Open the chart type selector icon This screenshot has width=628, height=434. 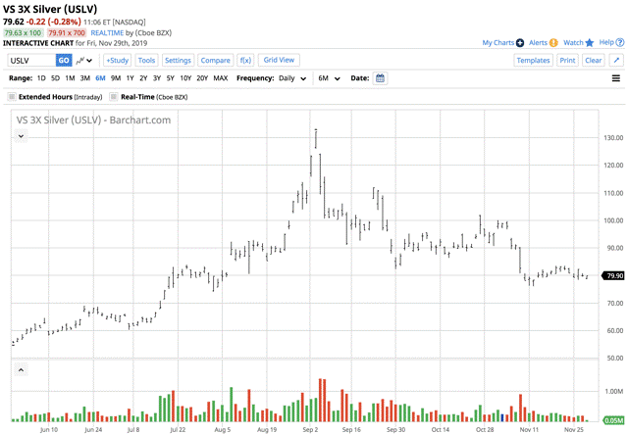coord(84,61)
